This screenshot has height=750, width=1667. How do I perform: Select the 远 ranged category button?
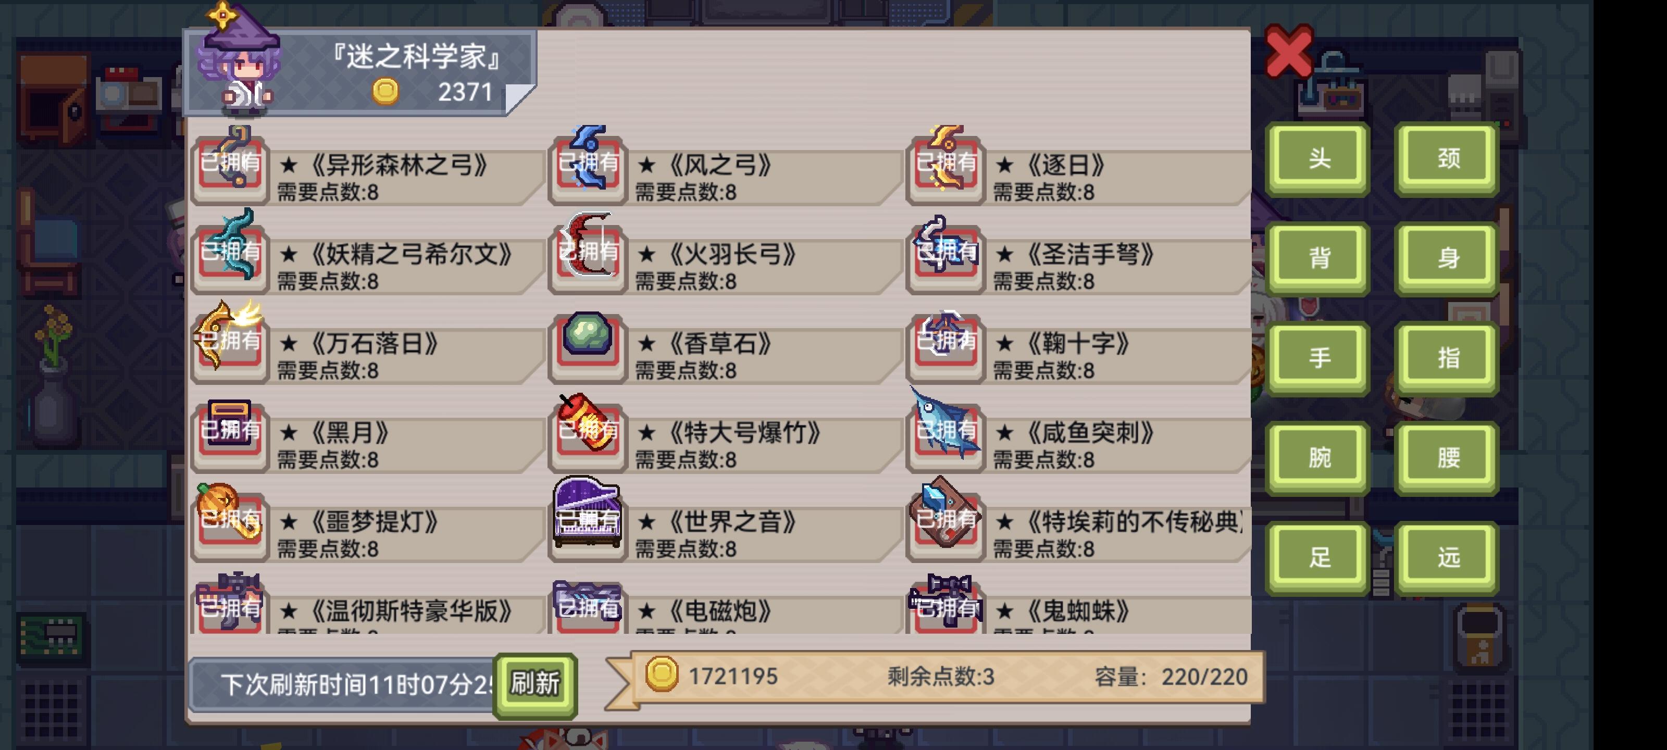[1447, 557]
